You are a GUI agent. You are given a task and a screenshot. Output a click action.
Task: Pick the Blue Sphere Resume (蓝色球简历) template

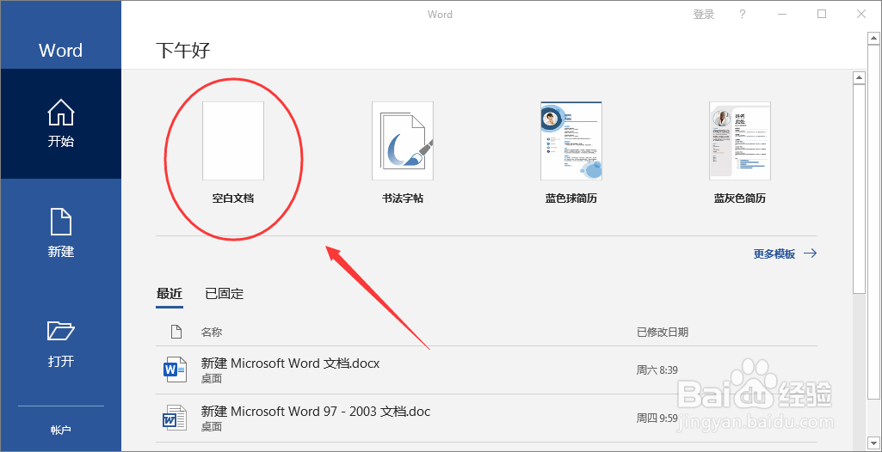571,151
